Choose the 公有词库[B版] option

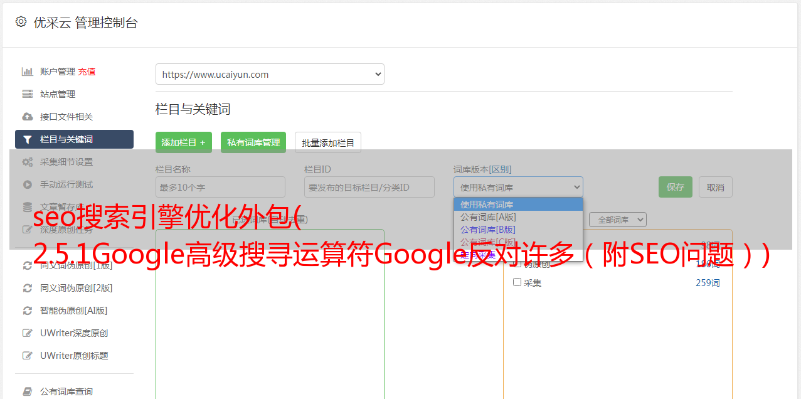(518, 230)
